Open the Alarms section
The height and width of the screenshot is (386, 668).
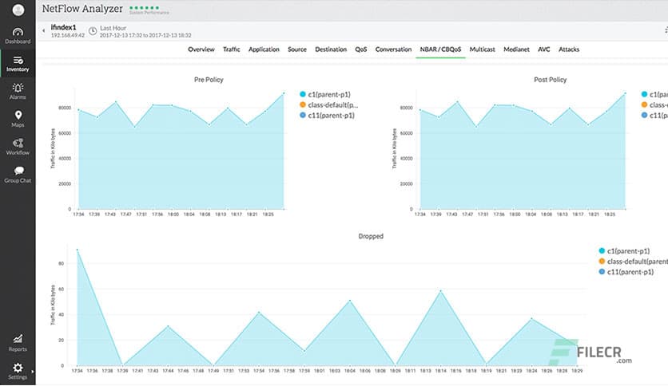click(18, 92)
